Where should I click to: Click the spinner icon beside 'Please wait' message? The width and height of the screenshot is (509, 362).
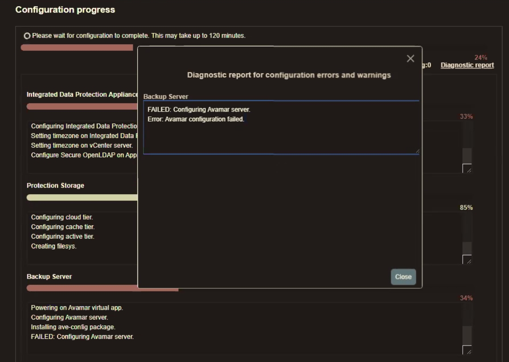point(27,36)
